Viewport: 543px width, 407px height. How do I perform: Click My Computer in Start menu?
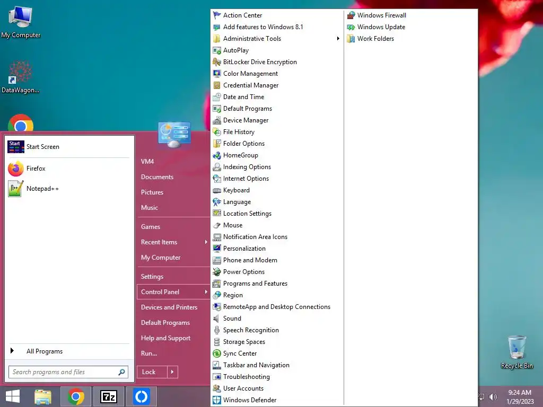tap(161, 258)
